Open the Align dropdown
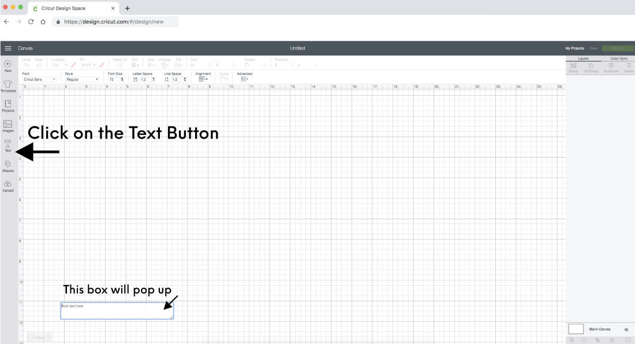The image size is (635, 344). (x=151, y=65)
